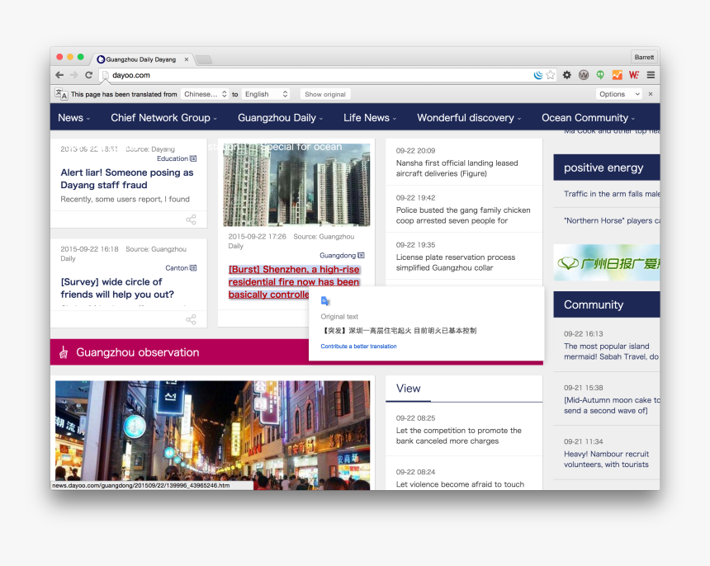
Task: Open the Chinese source language dropdown
Action: coord(205,94)
